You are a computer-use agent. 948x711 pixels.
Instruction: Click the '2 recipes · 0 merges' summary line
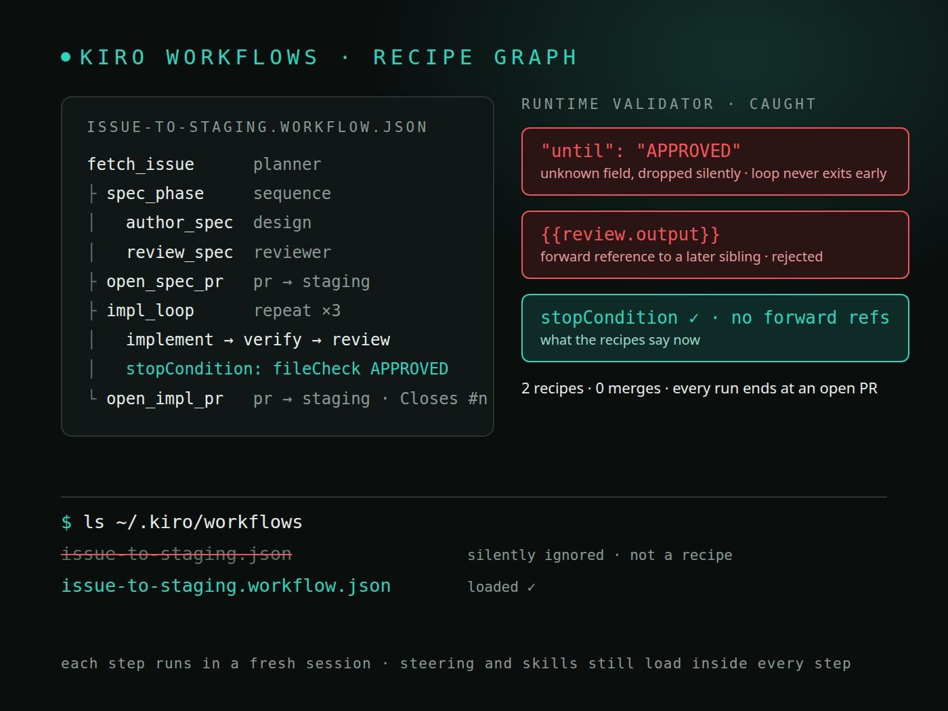point(699,389)
